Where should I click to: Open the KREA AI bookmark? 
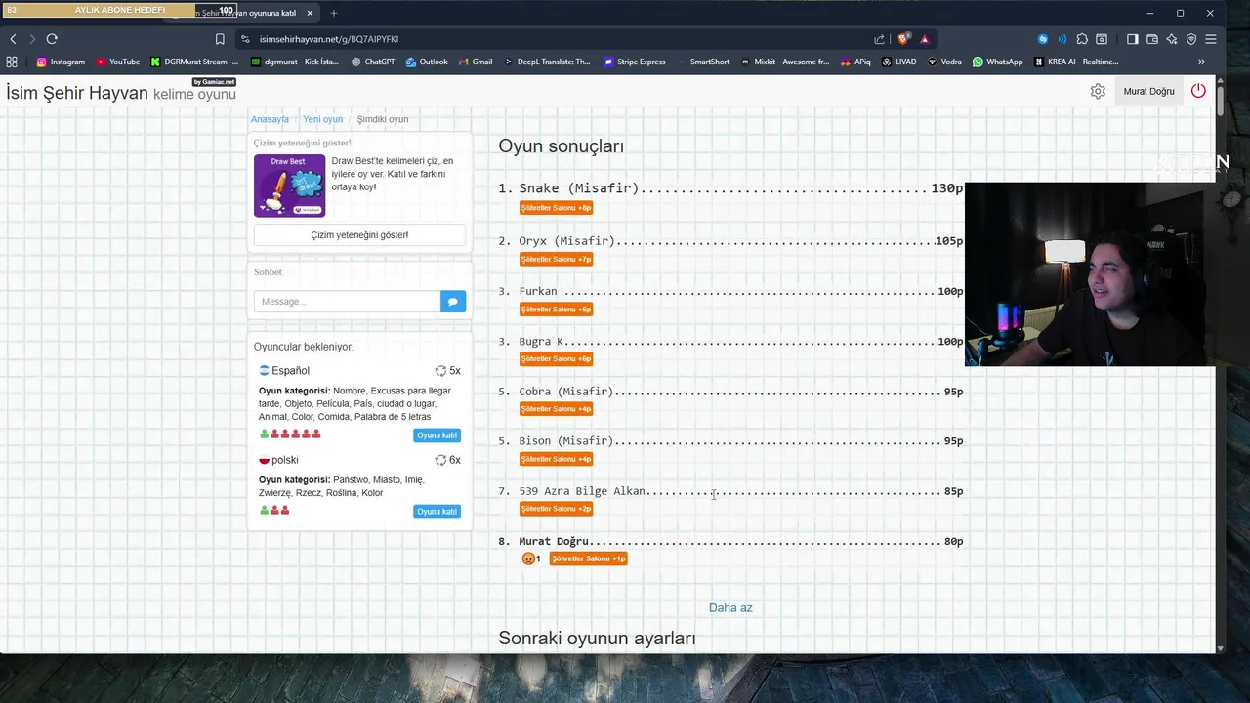point(1075,62)
